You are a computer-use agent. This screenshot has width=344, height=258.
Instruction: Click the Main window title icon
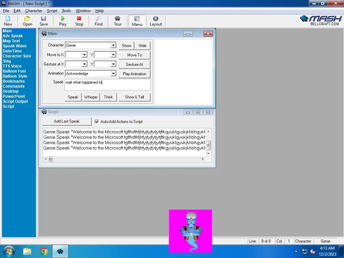tap(44, 33)
